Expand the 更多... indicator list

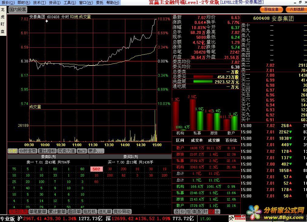[x=96, y=151]
